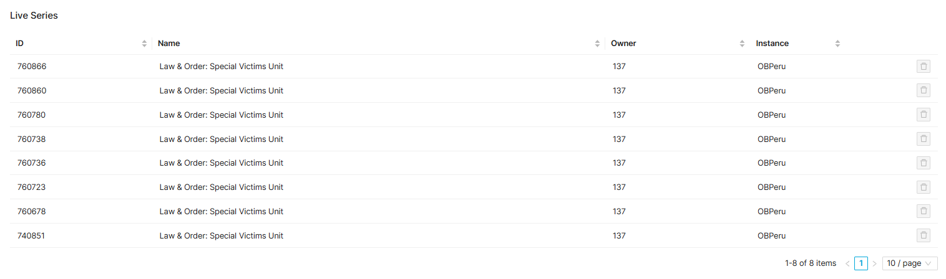Go to the previous page arrow
The width and height of the screenshot is (946, 279).
[x=847, y=263]
